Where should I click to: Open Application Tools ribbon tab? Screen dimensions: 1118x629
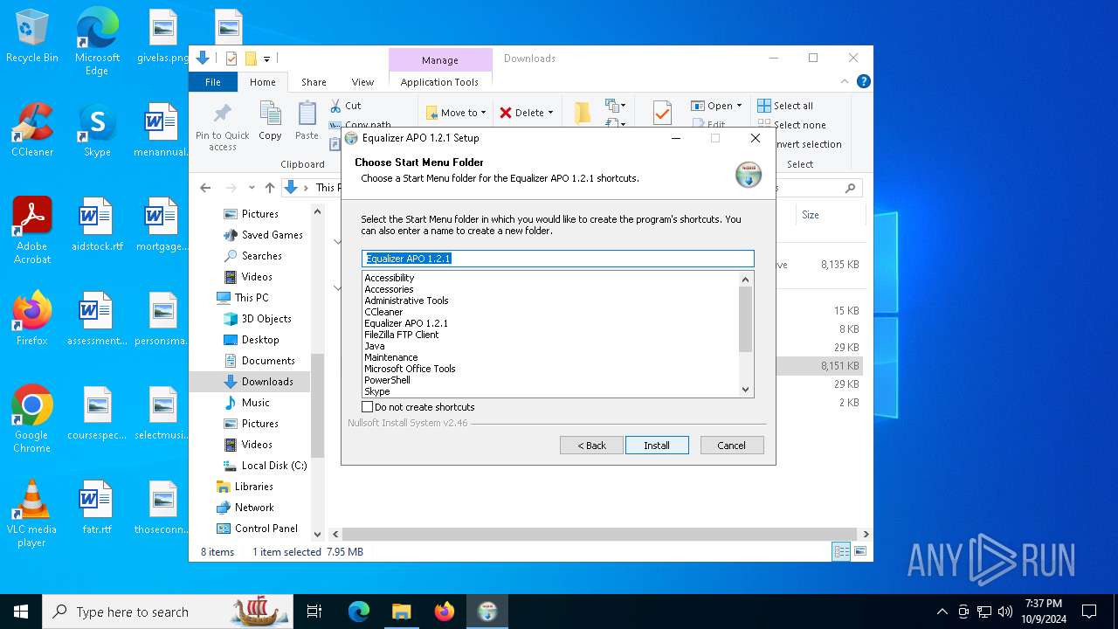tap(439, 82)
